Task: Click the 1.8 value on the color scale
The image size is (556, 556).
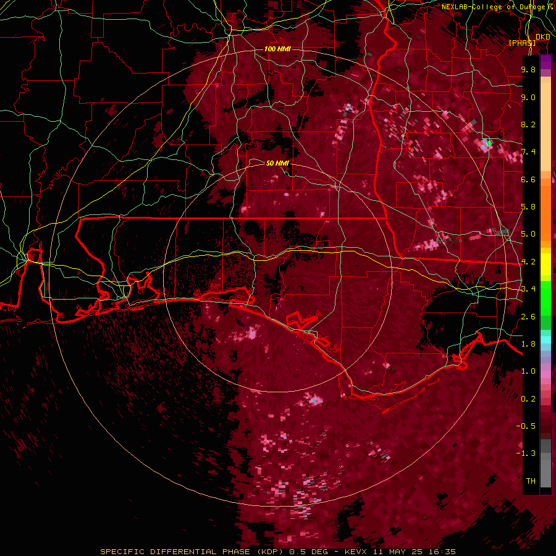Action: (528, 344)
